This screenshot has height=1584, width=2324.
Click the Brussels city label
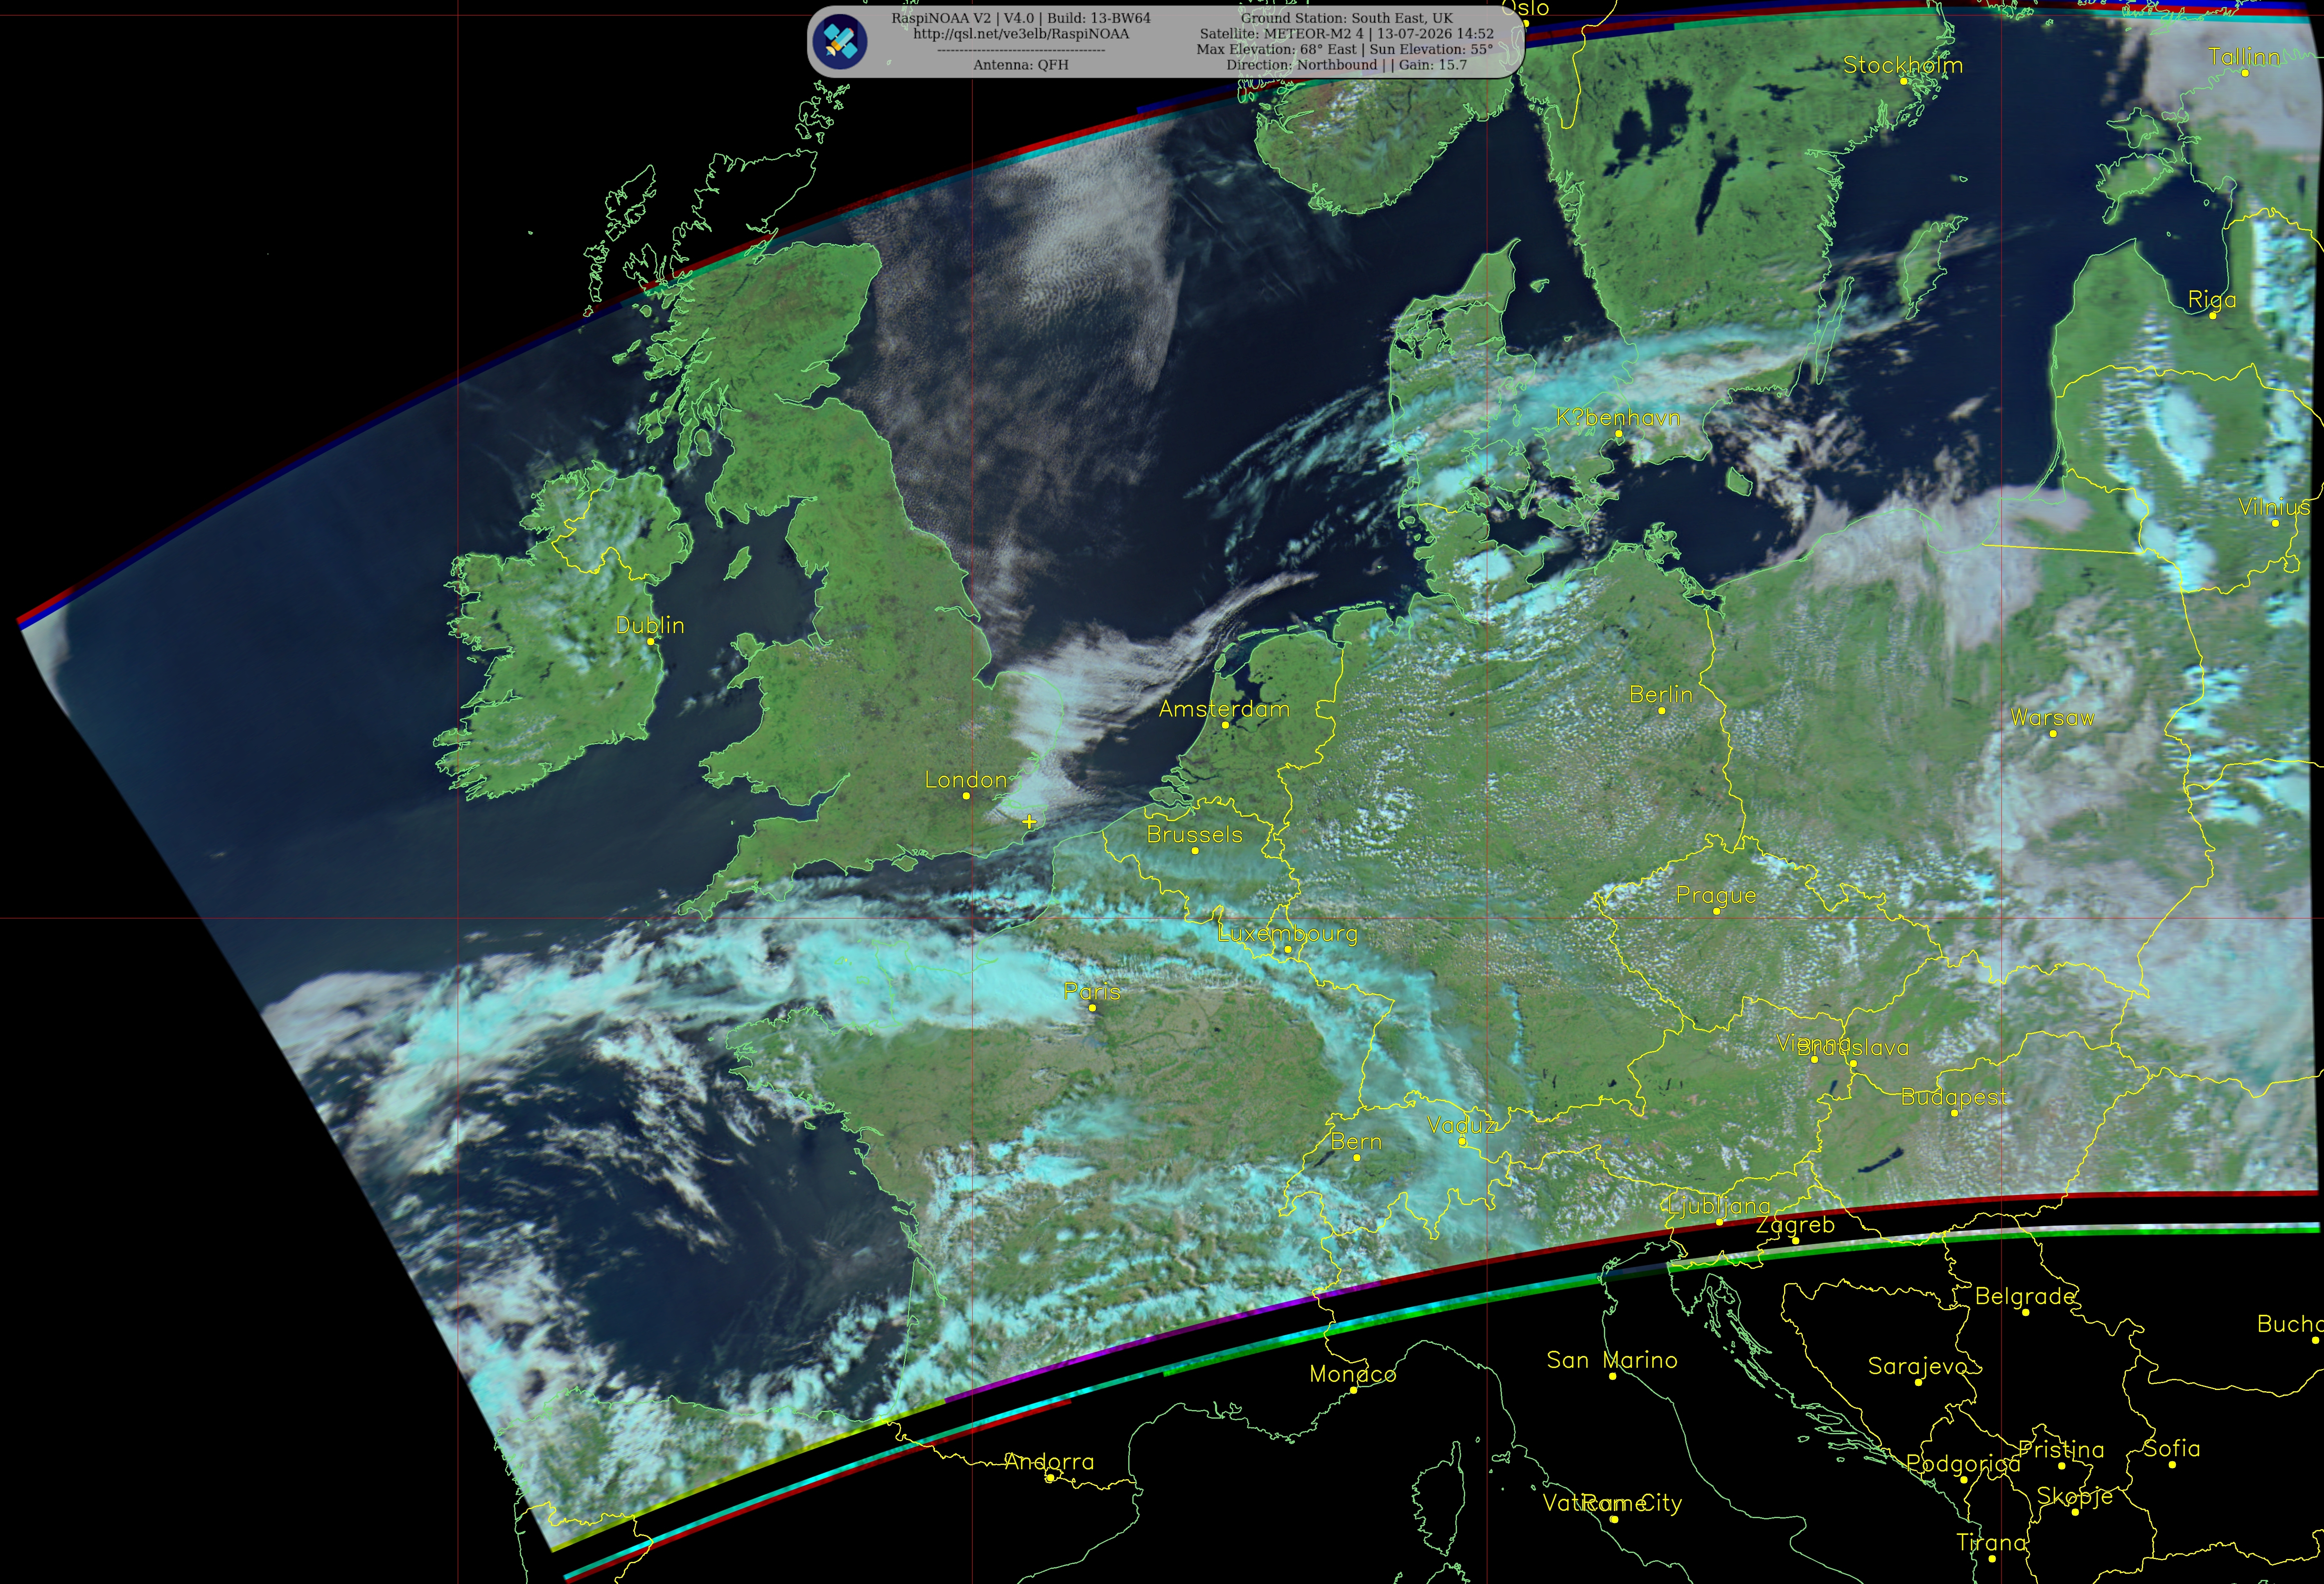pyautogui.click(x=1195, y=835)
